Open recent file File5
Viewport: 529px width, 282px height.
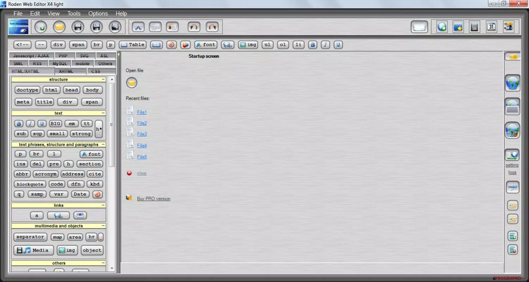(142, 157)
